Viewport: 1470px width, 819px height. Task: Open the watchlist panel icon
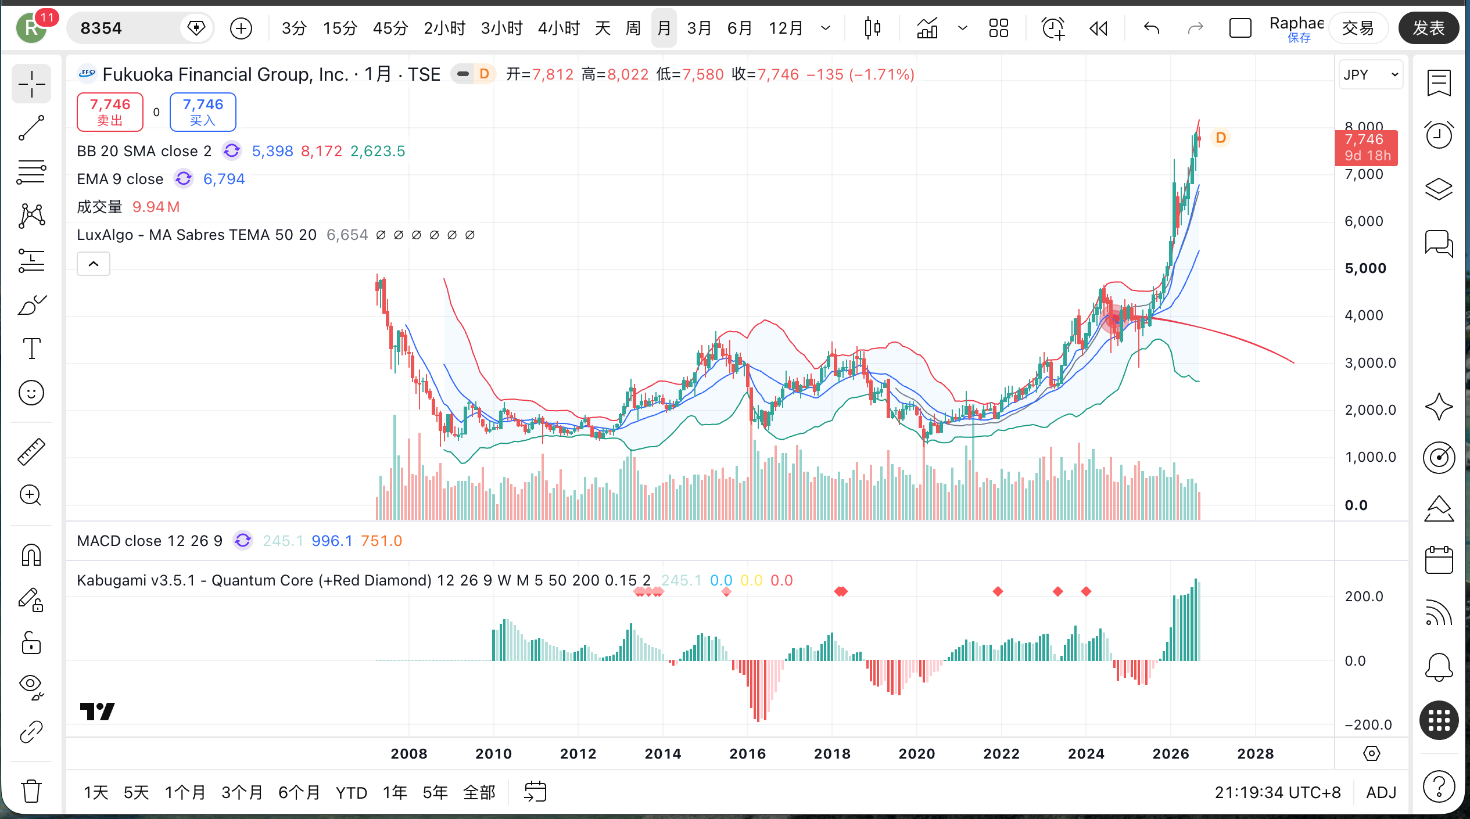[1439, 83]
